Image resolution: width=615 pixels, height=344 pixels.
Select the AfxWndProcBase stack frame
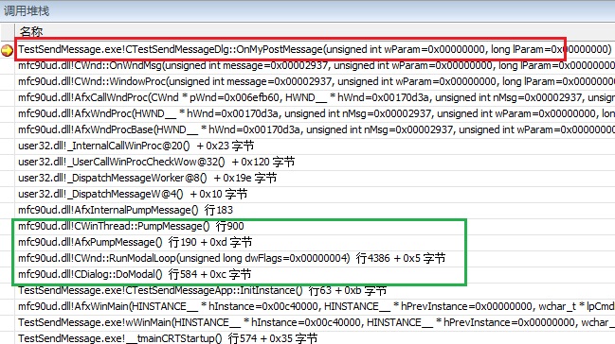(317, 129)
